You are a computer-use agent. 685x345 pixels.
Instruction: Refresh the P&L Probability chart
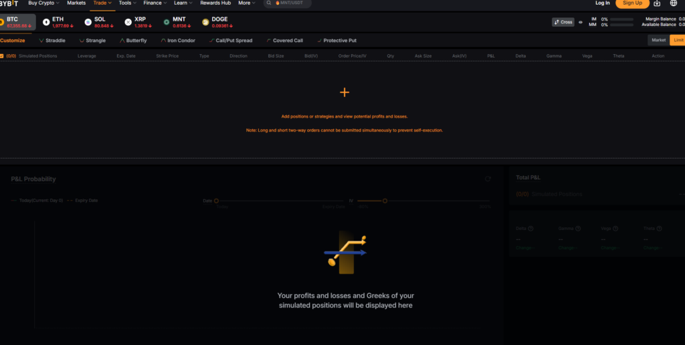point(488,179)
